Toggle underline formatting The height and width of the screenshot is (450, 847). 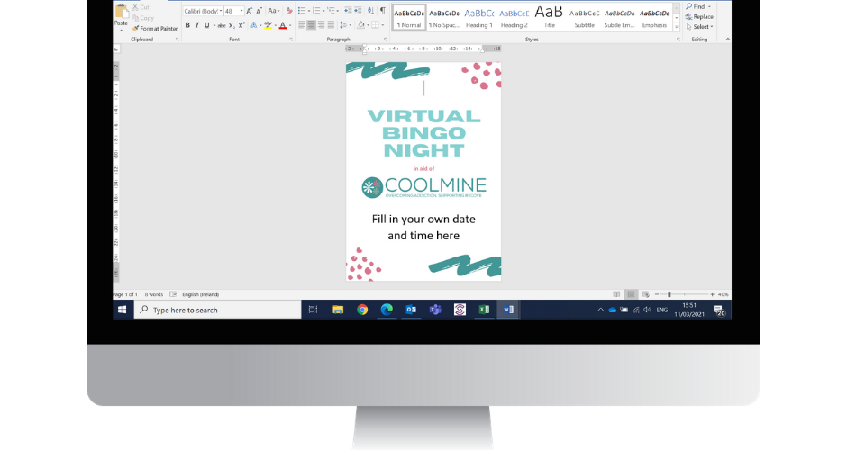206,25
